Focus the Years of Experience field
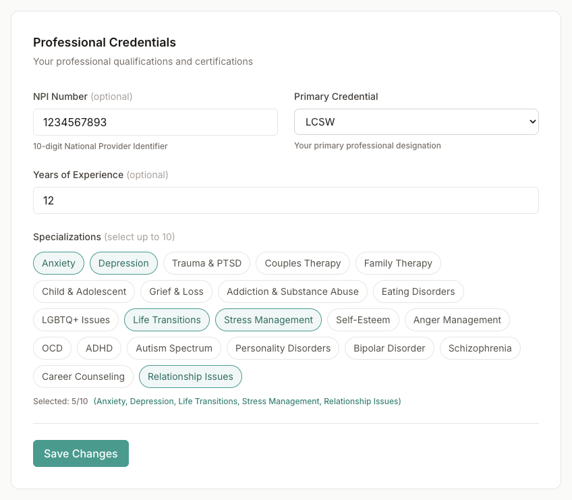The width and height of the screenshot is (572, 500). click(286, 200)
